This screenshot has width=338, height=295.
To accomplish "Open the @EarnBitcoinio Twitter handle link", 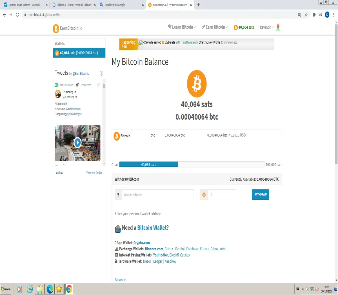I will 81,74.
